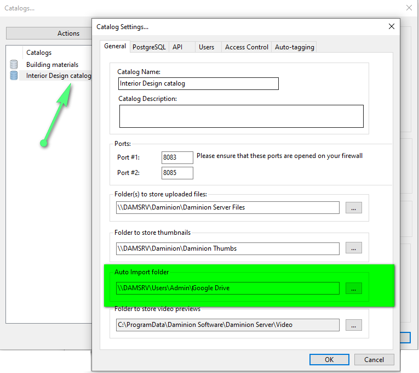Switch to the PostgreSQL tab

point(149,47)
